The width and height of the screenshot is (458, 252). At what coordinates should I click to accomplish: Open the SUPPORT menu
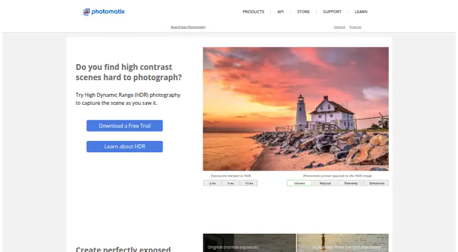point(332,11)
